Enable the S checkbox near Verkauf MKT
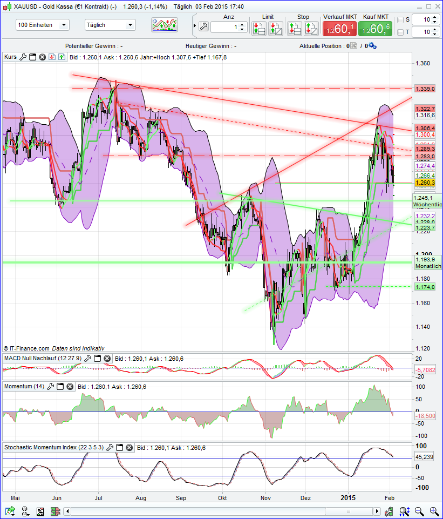Screen dimensions: 443x519 [x=401, y=19]
